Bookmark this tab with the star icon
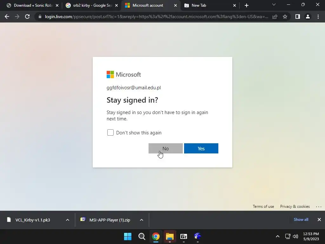This screenshot has height=244, width=325. click(285, 17)
